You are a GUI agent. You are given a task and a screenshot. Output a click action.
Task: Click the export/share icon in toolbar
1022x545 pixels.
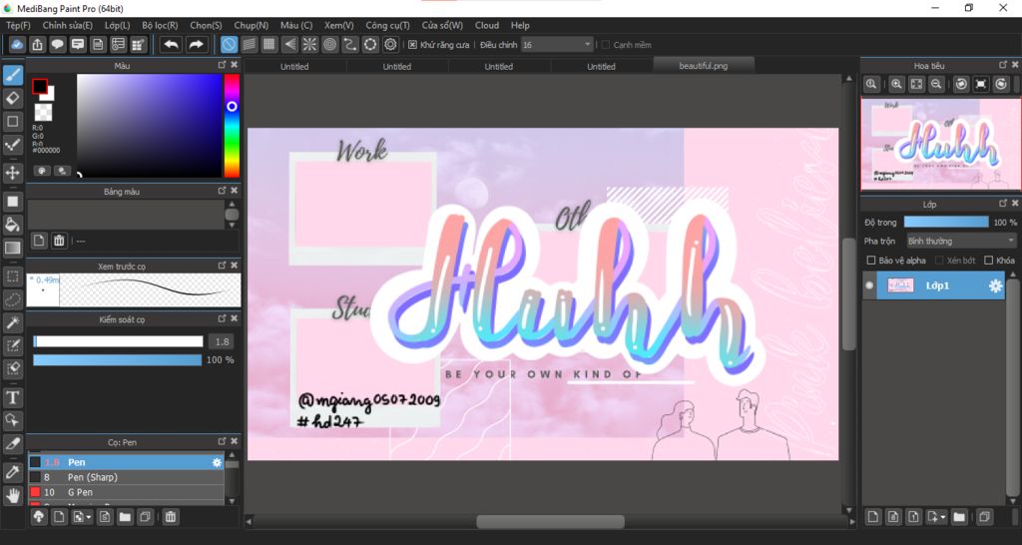point(37,44)
